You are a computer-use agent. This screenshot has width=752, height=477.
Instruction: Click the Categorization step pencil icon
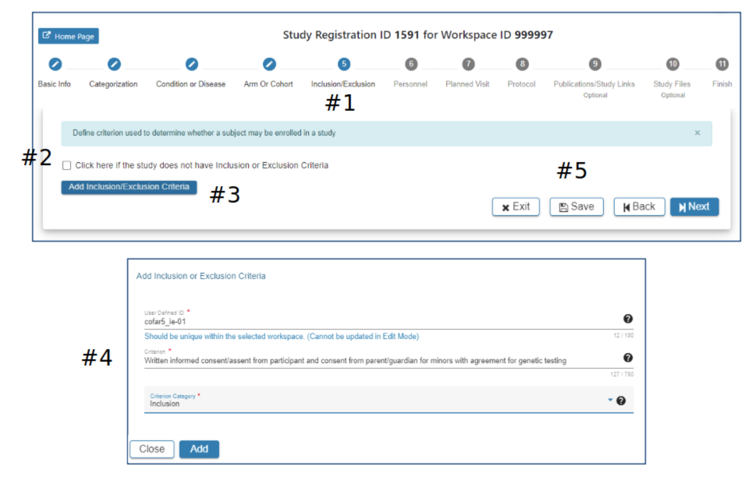coord(114,64)
